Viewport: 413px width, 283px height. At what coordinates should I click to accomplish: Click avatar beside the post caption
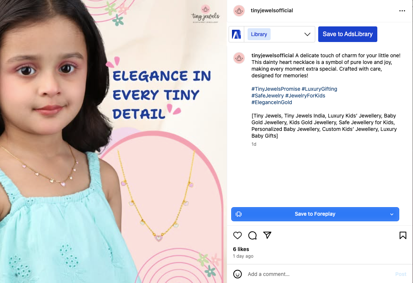coord(239,58)
